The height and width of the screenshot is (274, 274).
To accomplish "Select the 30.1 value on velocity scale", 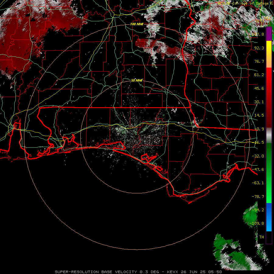I will click(x=259, y=102).
